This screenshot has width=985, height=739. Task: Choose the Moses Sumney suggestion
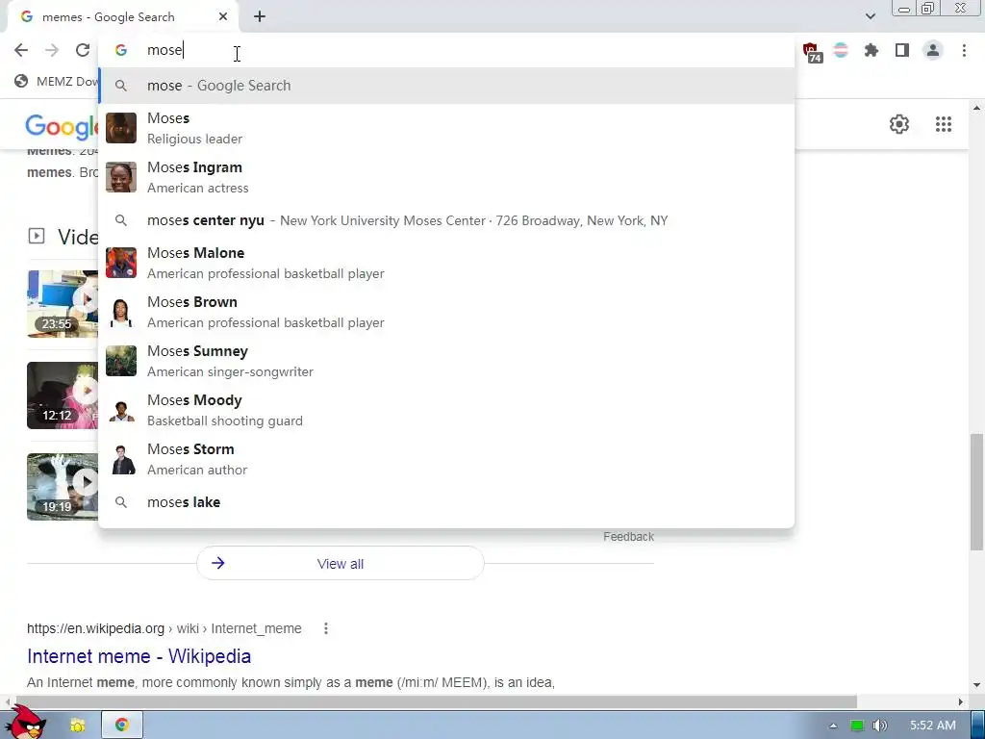coord(446,361)
